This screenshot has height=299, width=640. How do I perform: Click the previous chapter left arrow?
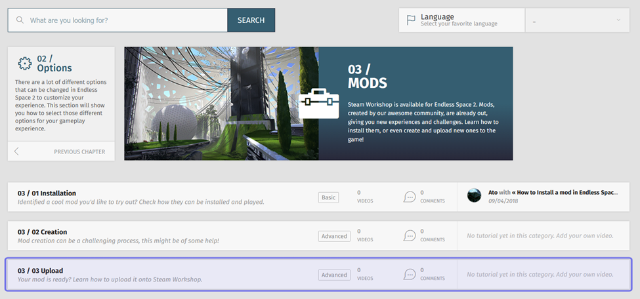pyautogui.click(x=16, y=151)
